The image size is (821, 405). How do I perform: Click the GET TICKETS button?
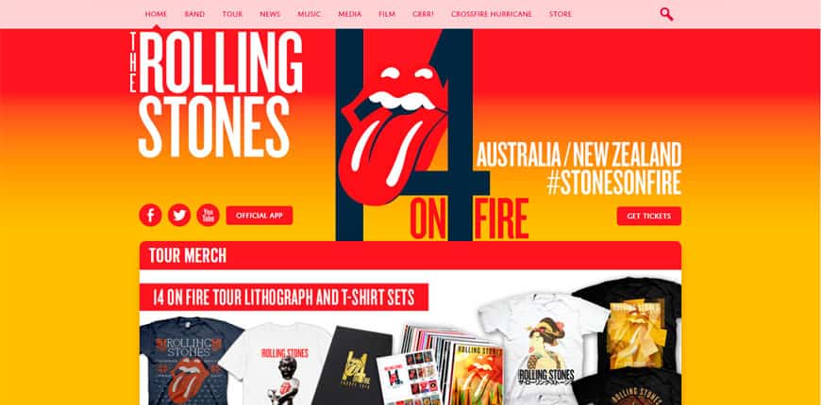(648, 216)
